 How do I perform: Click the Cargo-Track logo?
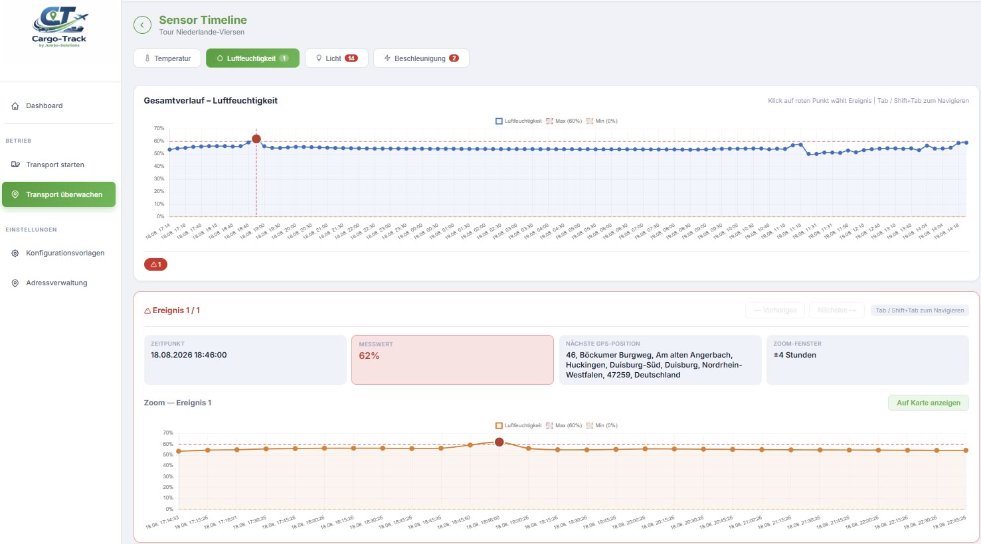point(60,27)
